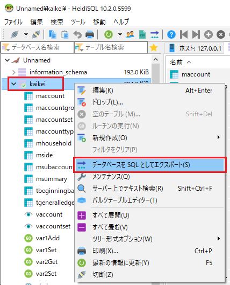230x285 pixels.
Task: Open the user manager icon
Action: tap(130, 34)
